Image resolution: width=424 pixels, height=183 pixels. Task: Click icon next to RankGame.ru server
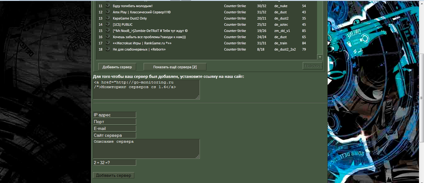click(x=108, y=43)
